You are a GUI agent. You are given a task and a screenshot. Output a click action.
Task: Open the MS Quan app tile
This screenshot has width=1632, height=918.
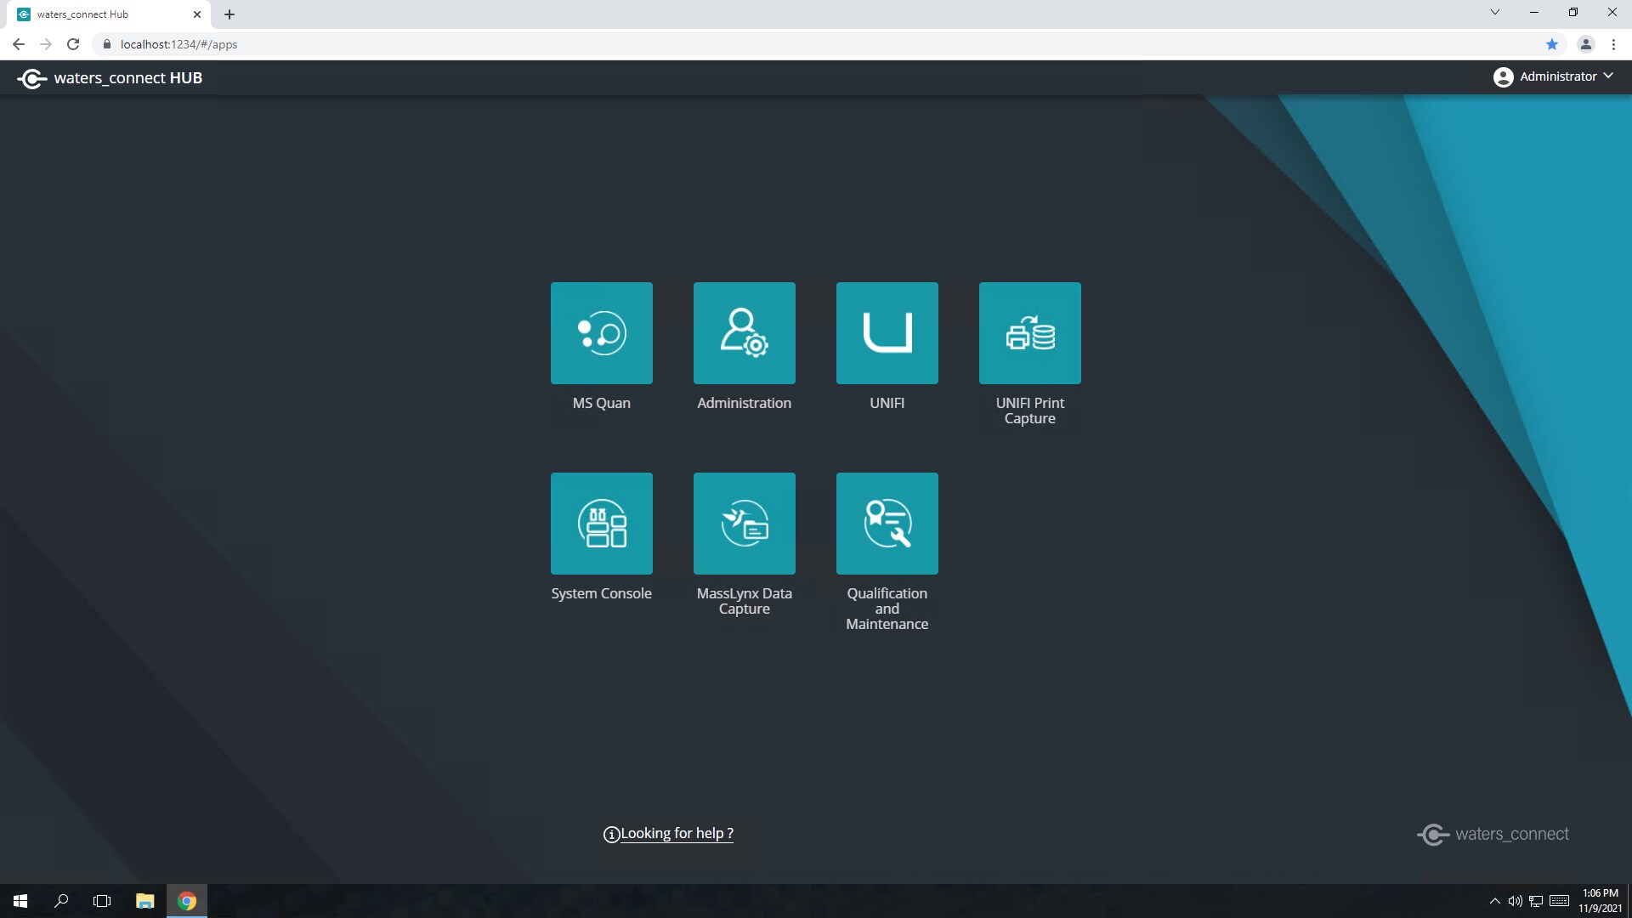point(601,333)
